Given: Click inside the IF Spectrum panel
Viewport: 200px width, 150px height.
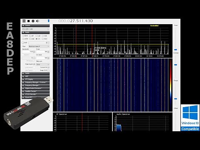Looking at the screenshot, I should coord(82,122).
